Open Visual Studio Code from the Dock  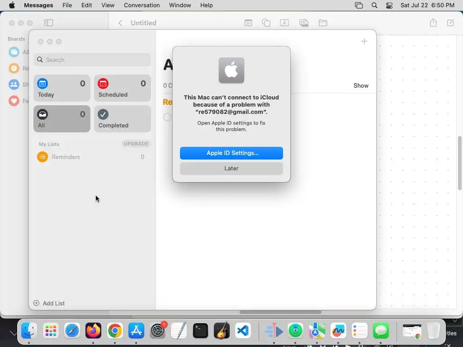[243, 330]
